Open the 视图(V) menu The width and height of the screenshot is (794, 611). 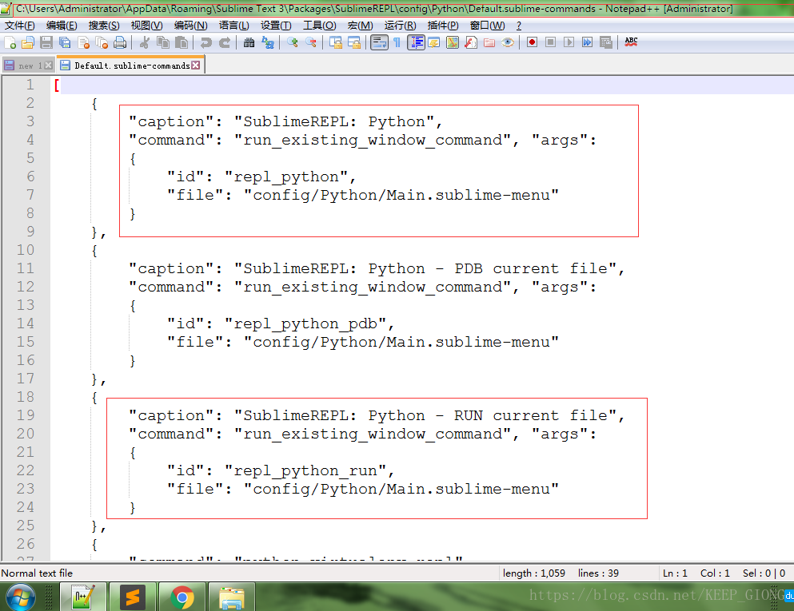coord(147,26)
